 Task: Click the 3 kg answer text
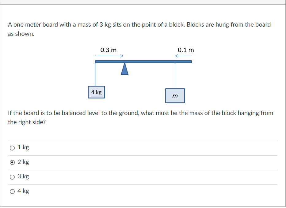[23, 176]
